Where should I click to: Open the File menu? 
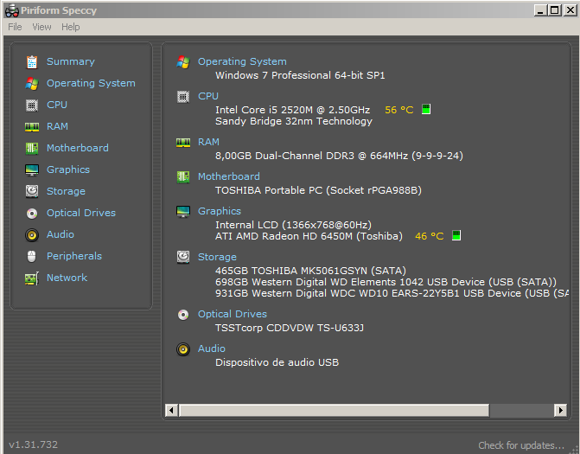pos(15,27)
